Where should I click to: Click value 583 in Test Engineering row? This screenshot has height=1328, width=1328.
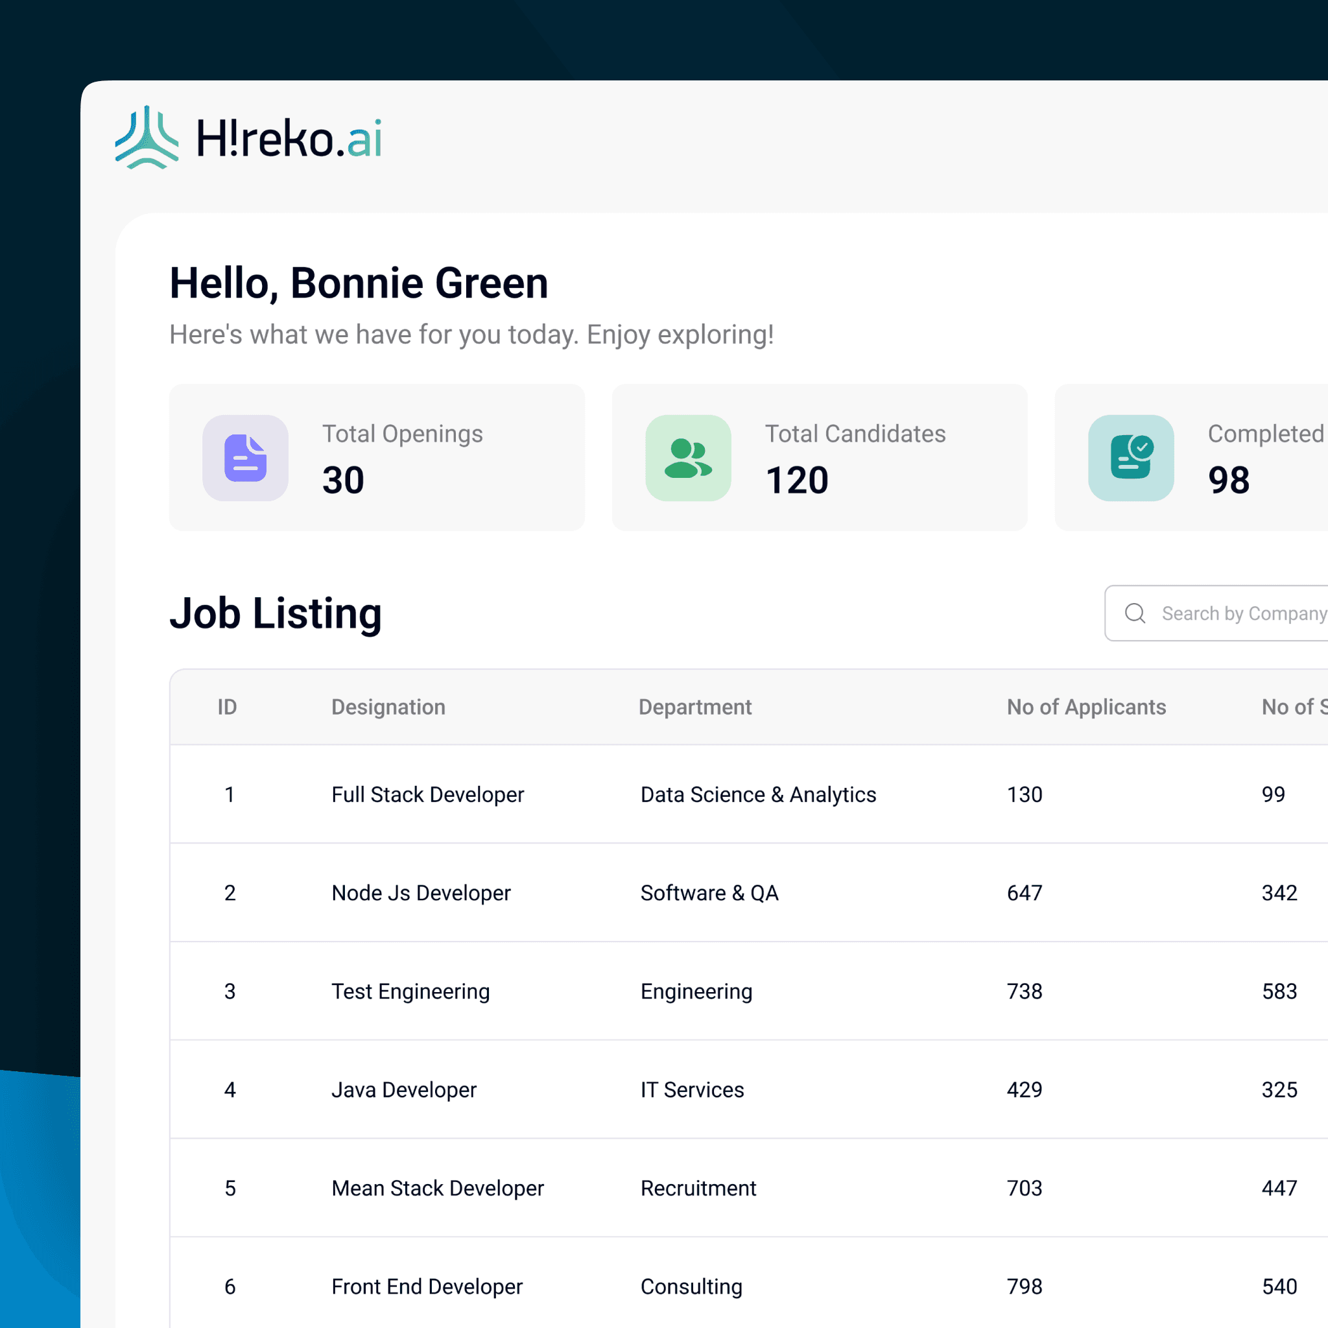click(x=1279, y=991)
